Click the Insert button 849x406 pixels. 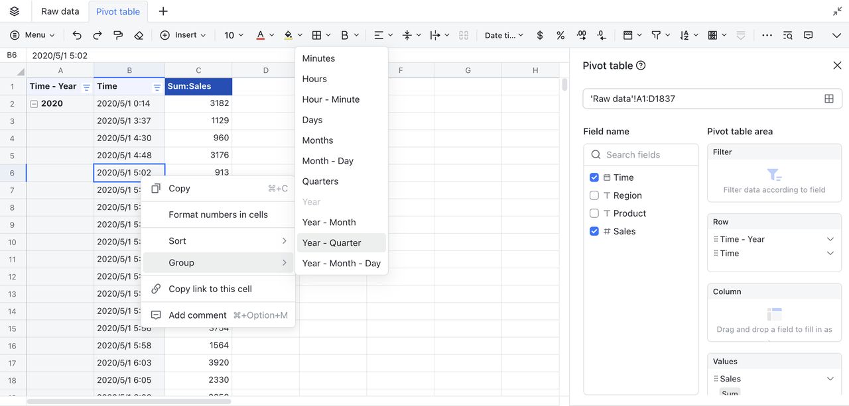coord(183,35)
